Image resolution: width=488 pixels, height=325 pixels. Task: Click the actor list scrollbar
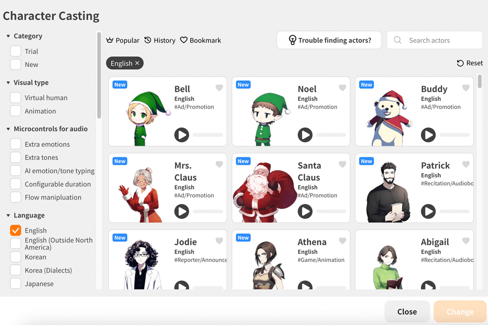pyautogui.click(x=479, y=81)
